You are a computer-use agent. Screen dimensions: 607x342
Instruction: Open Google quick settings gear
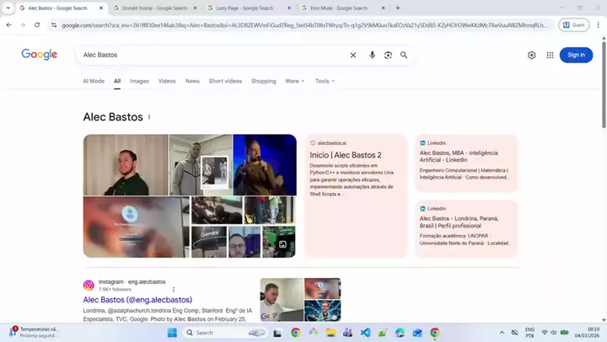coord(531,55)
